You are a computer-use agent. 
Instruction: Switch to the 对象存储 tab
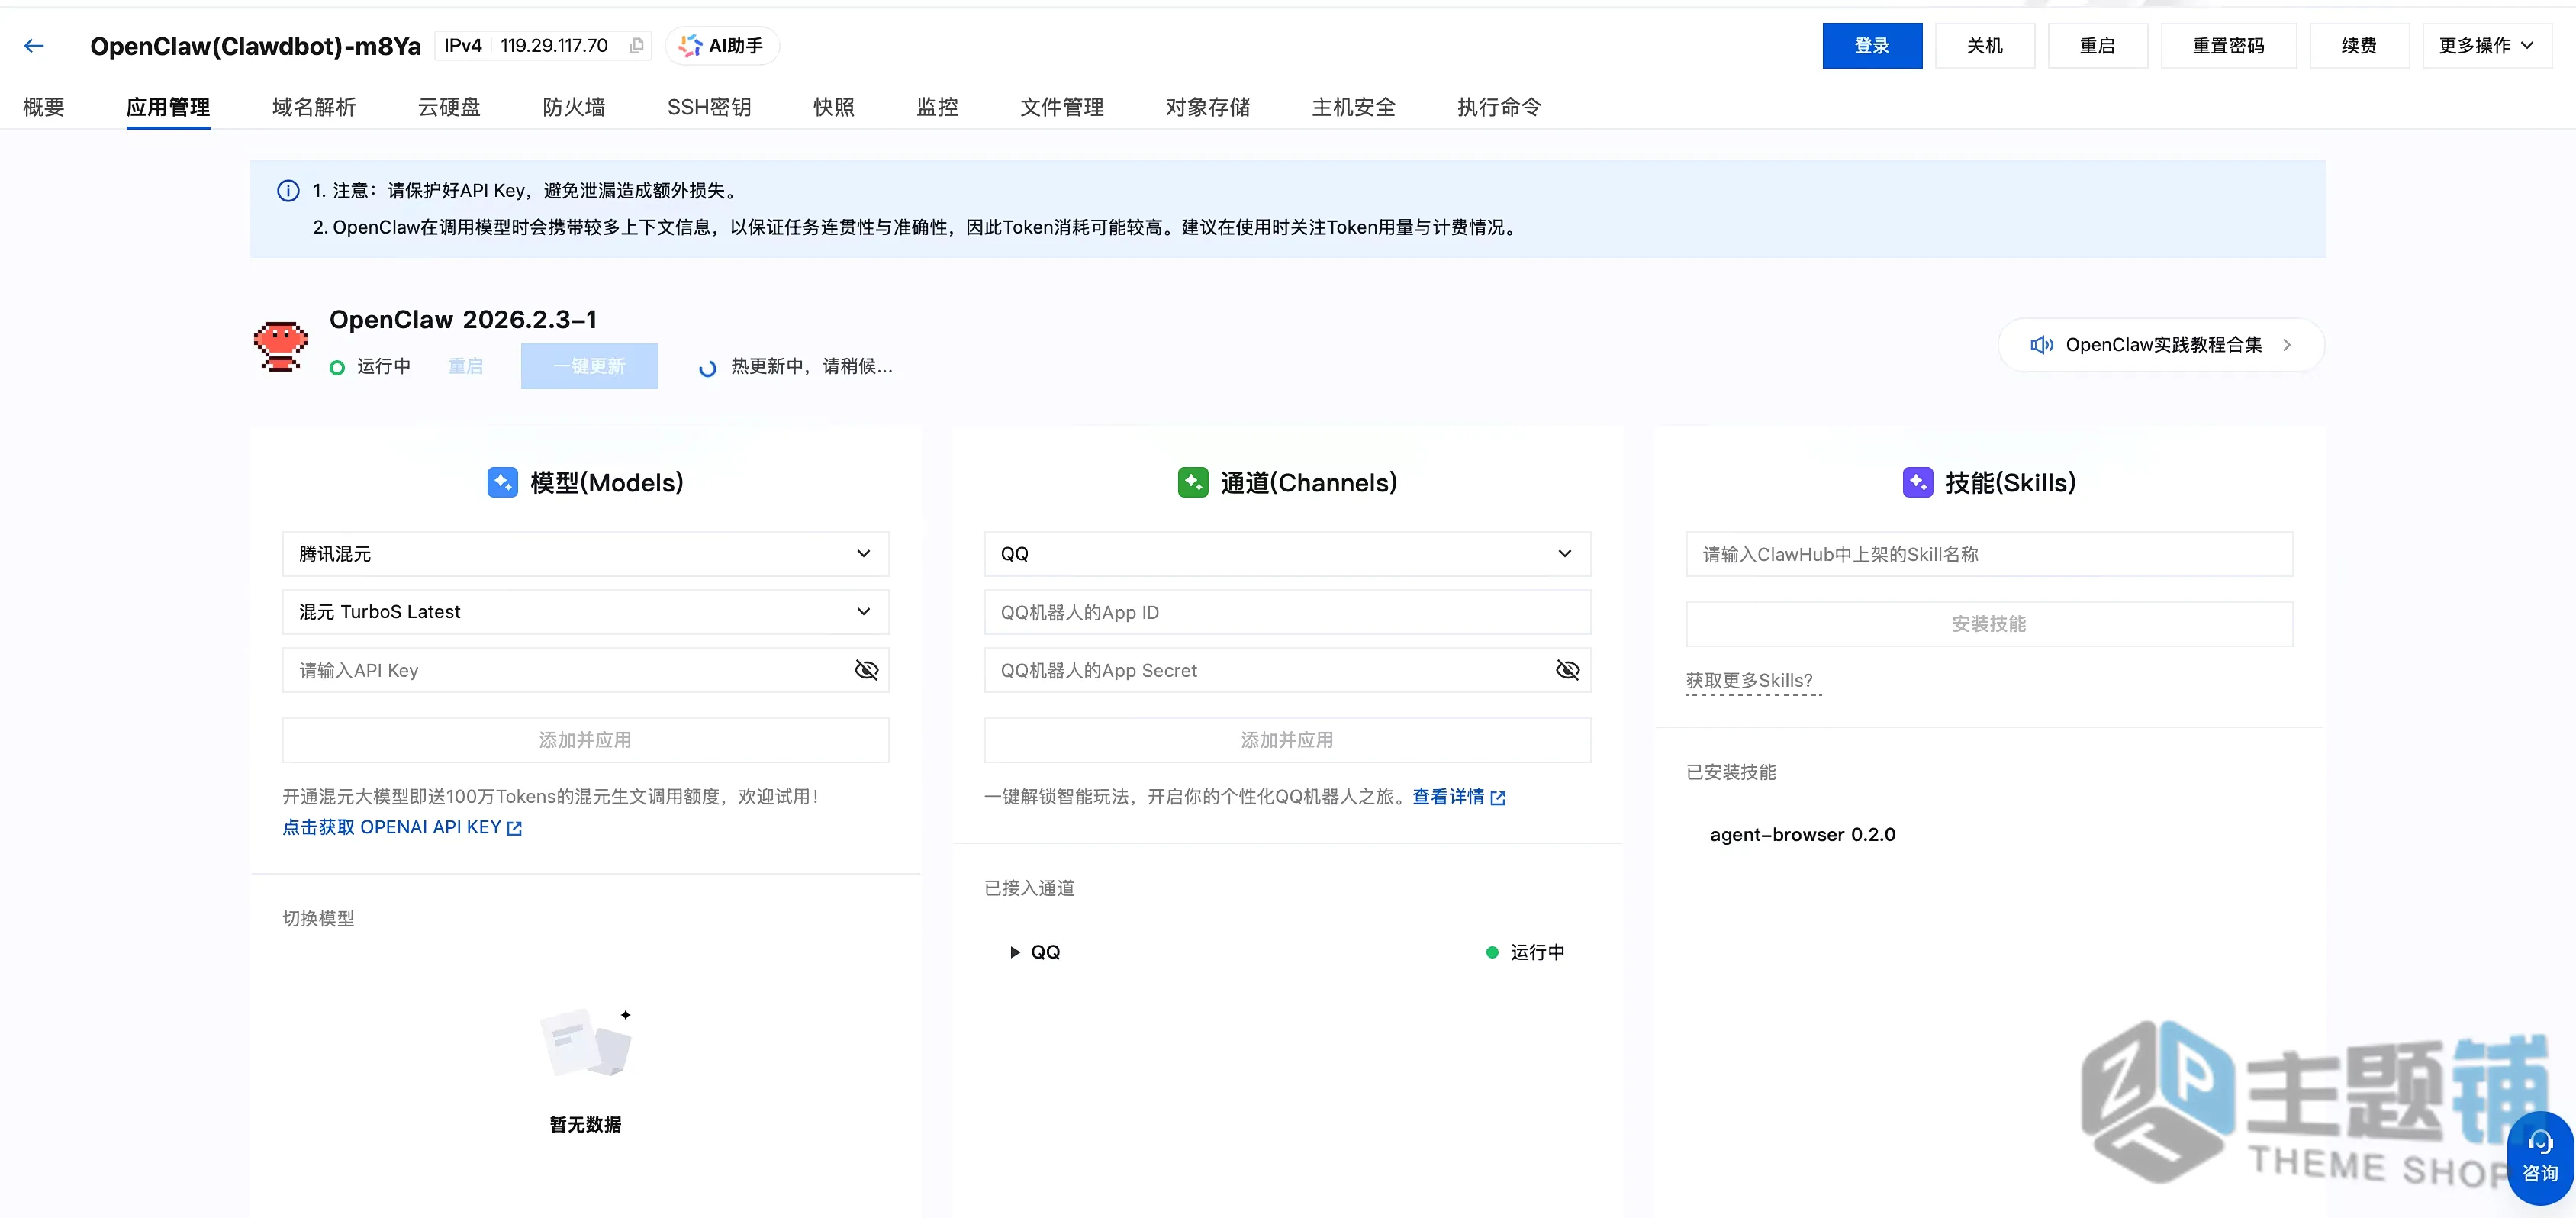1208,107
